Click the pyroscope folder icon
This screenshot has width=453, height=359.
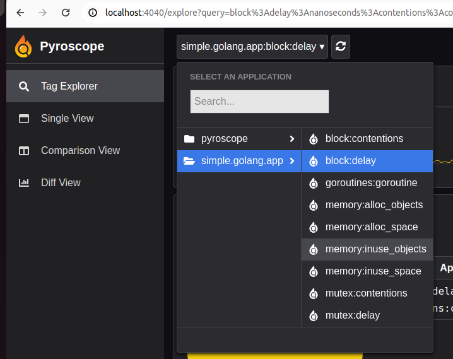pyautogui.click(x=189, y=139)
